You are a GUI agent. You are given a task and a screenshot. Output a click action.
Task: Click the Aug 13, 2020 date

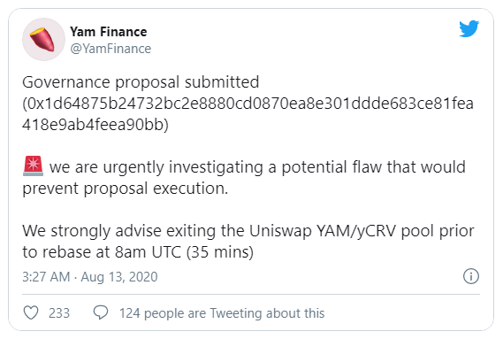[x=119, y=277]
